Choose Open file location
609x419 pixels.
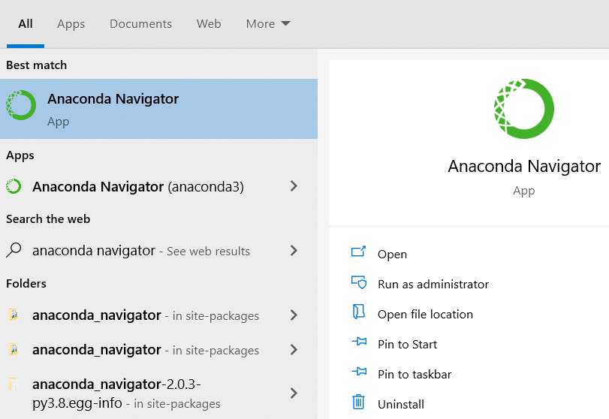(x=425, y=314)
